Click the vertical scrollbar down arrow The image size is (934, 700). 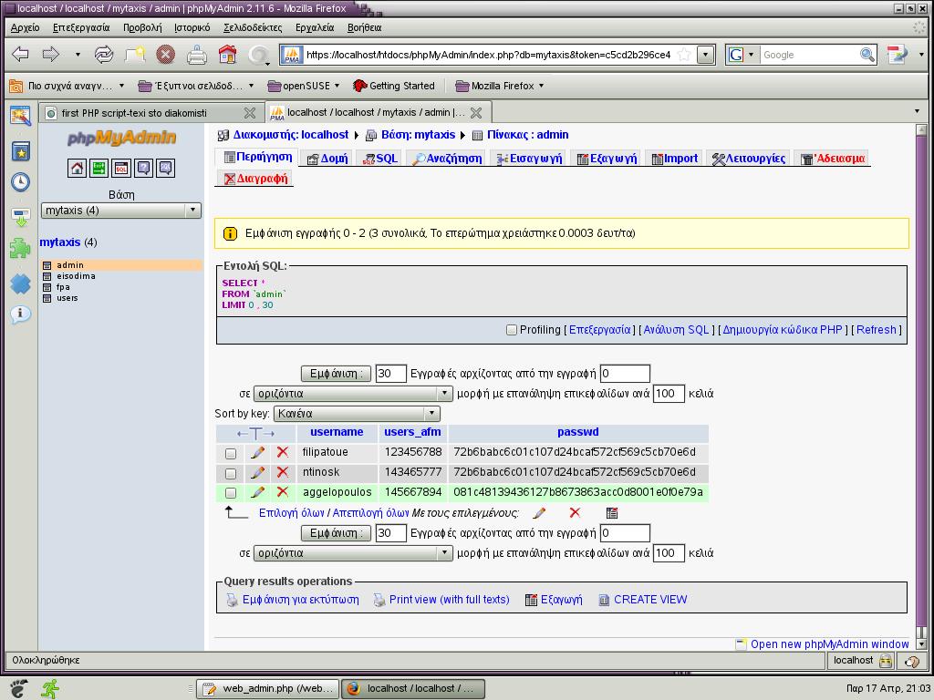[x=921, y=644]
